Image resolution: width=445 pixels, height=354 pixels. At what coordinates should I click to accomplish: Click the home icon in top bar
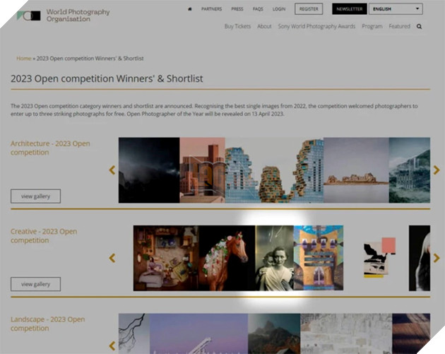click(x=189, y=9)
